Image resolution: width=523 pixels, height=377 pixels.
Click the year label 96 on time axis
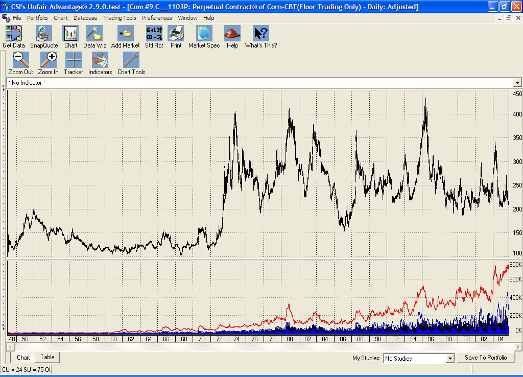pos(431,339)
